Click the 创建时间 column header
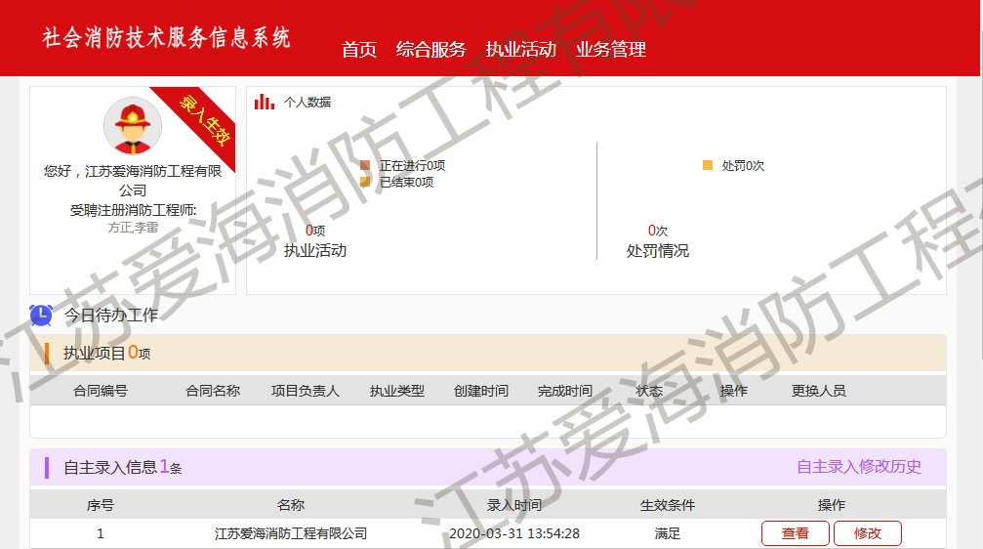 click(481, 391)
